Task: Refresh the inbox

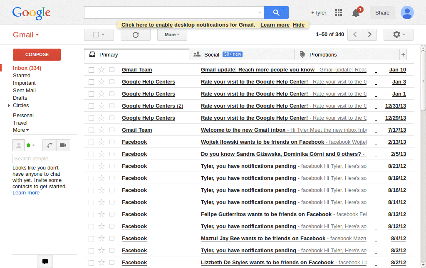Action: pos(136,35)
